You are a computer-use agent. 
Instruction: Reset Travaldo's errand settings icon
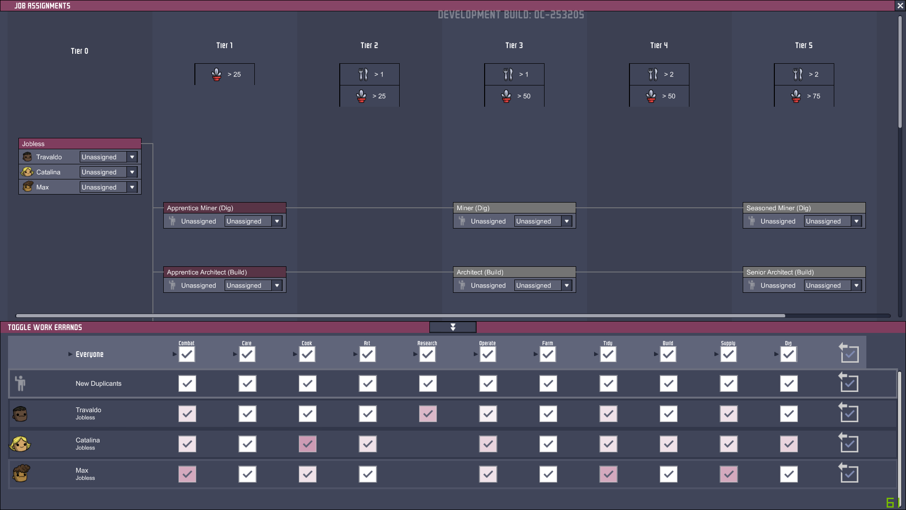click(x=848, y=412)
